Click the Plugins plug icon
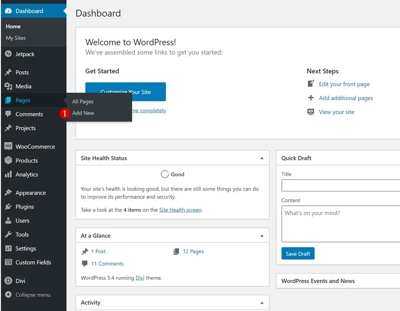 8,207
